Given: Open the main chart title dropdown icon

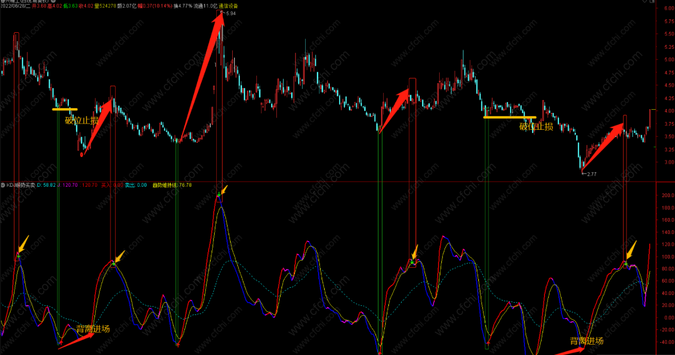Looking at the screenshot, I should pos(52,2).
